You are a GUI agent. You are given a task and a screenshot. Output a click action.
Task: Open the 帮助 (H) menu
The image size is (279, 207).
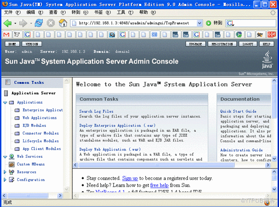pos(148,12)
